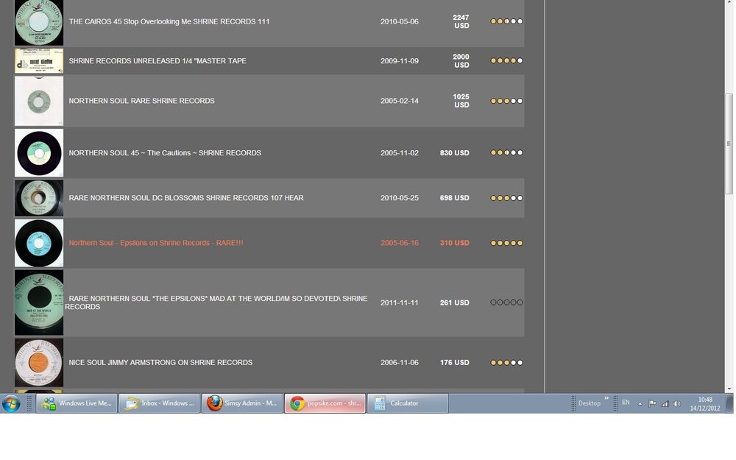Image resolution: width=736 pixels, height=460 pixels.
Task: Open DC BLOSSOMS SHRINE RECORDS 107 listing
Action: (186, 198)
